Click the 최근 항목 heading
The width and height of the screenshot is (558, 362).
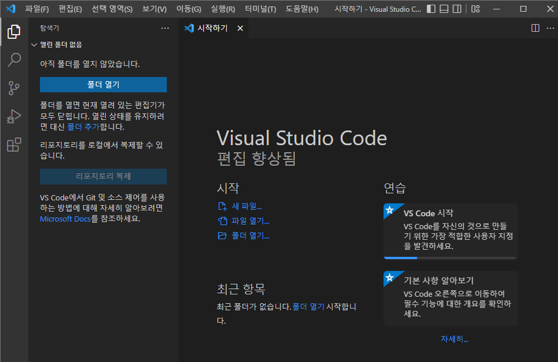241,289
